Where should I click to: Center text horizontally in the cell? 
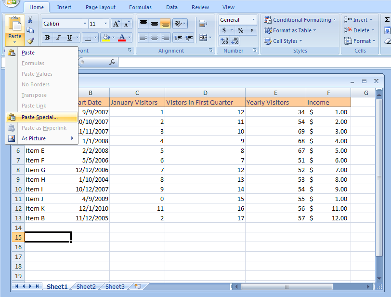point(155,38)
